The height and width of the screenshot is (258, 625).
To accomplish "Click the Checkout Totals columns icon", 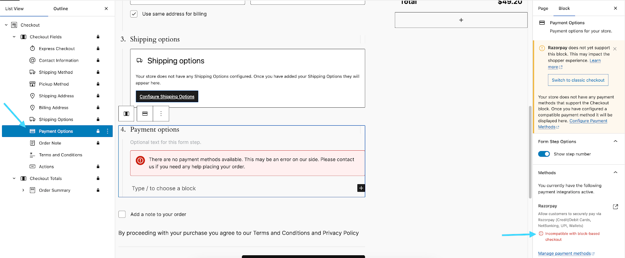I will pos(23,178).
